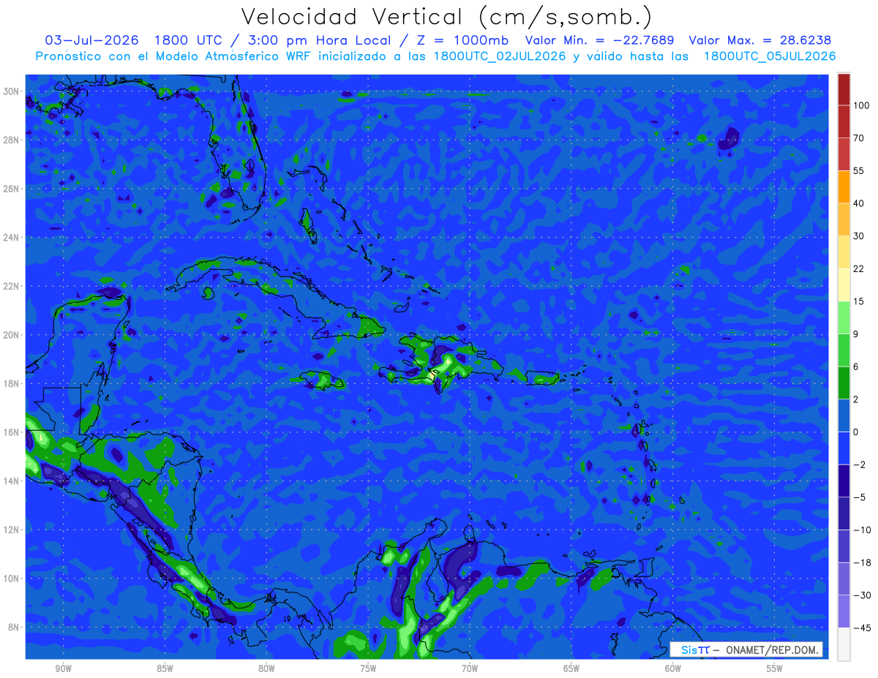Click the latitude label "22N"
This screenshot has width=878, height=678.
tap(12, 286)
